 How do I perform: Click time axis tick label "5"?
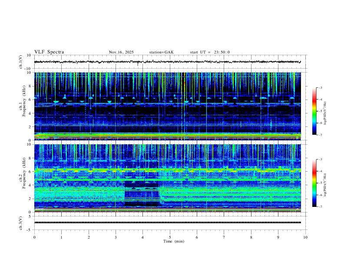pyautogui.click(x=170, y=237)
